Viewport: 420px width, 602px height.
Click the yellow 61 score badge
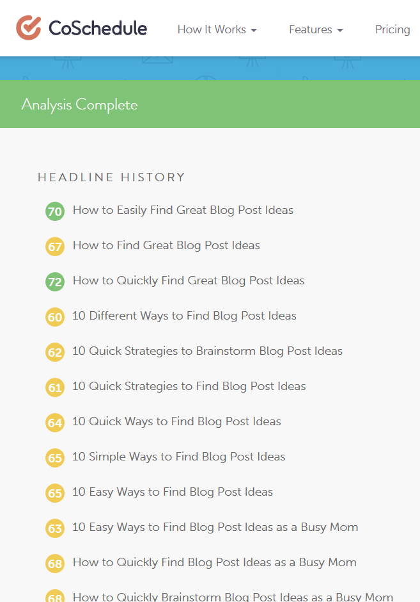pos(55,387)
